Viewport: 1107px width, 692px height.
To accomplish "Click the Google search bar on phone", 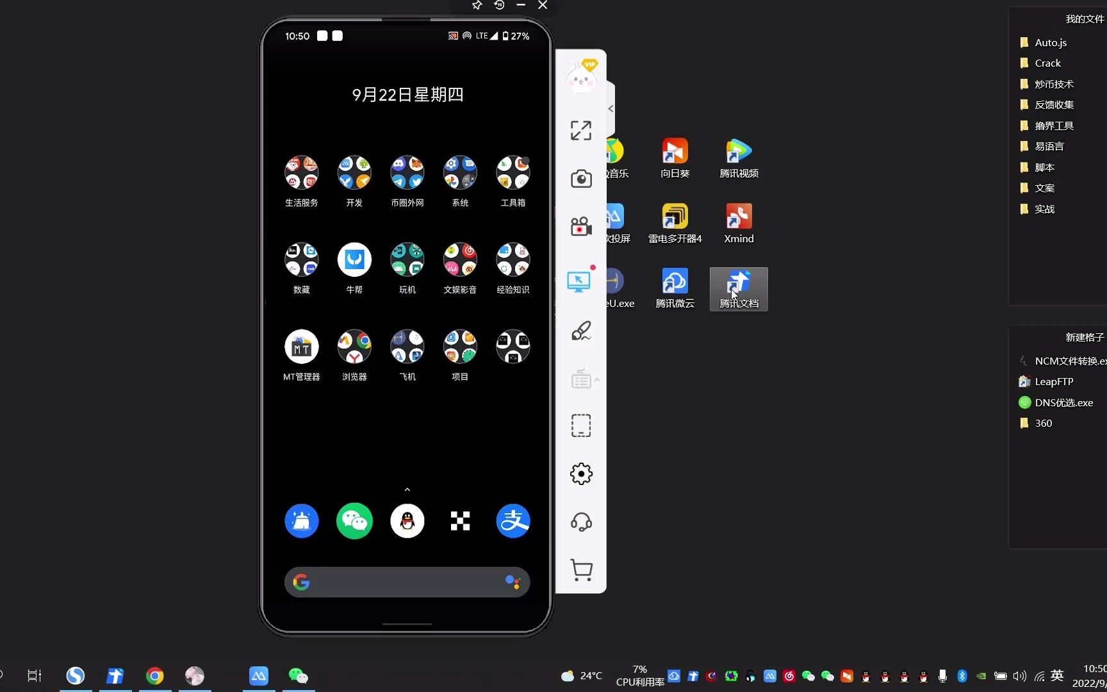I will pyautogui.click(x=407, y=582).
